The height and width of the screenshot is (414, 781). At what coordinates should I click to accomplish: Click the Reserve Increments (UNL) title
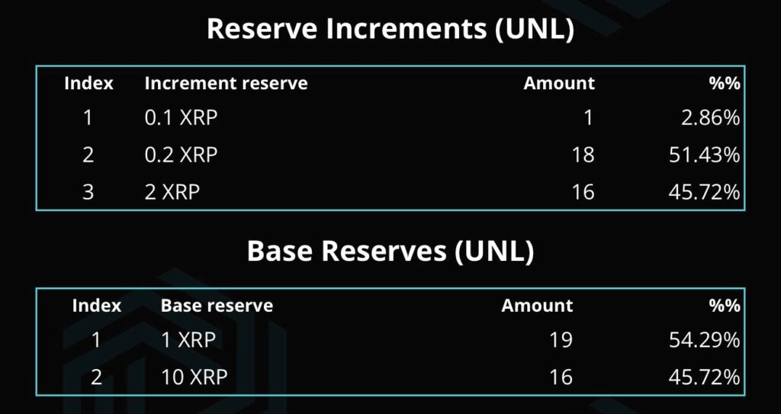390,30
